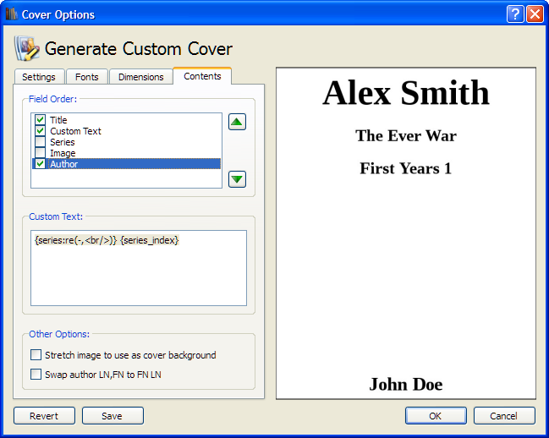Switch to the Settings tab
The image size is (549, 438).
pos(39,77)
